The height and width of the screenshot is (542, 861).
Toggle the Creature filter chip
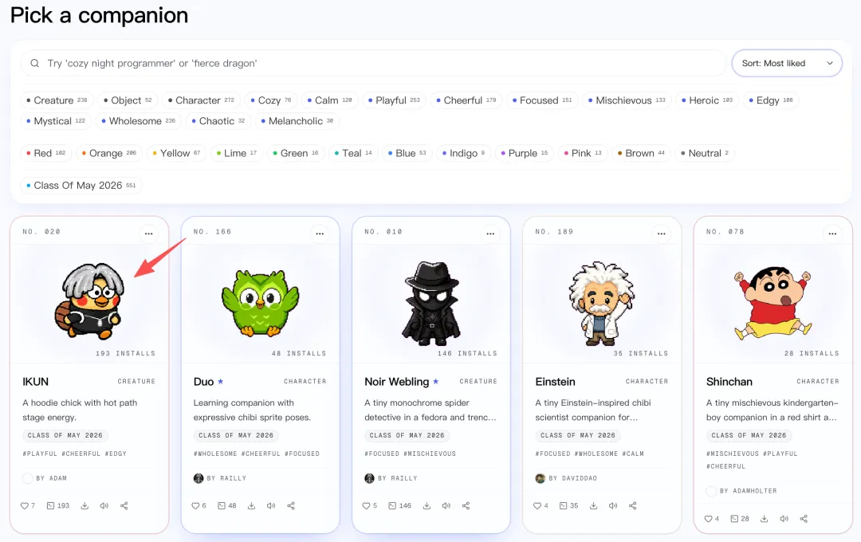[x=57, y=100]
